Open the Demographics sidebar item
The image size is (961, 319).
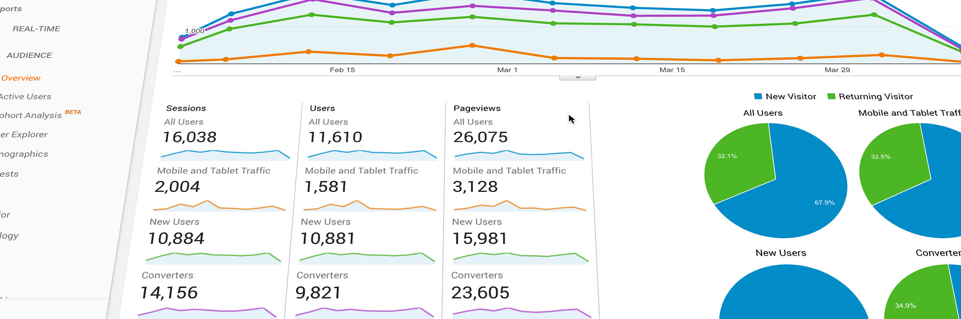coord(24,154)
